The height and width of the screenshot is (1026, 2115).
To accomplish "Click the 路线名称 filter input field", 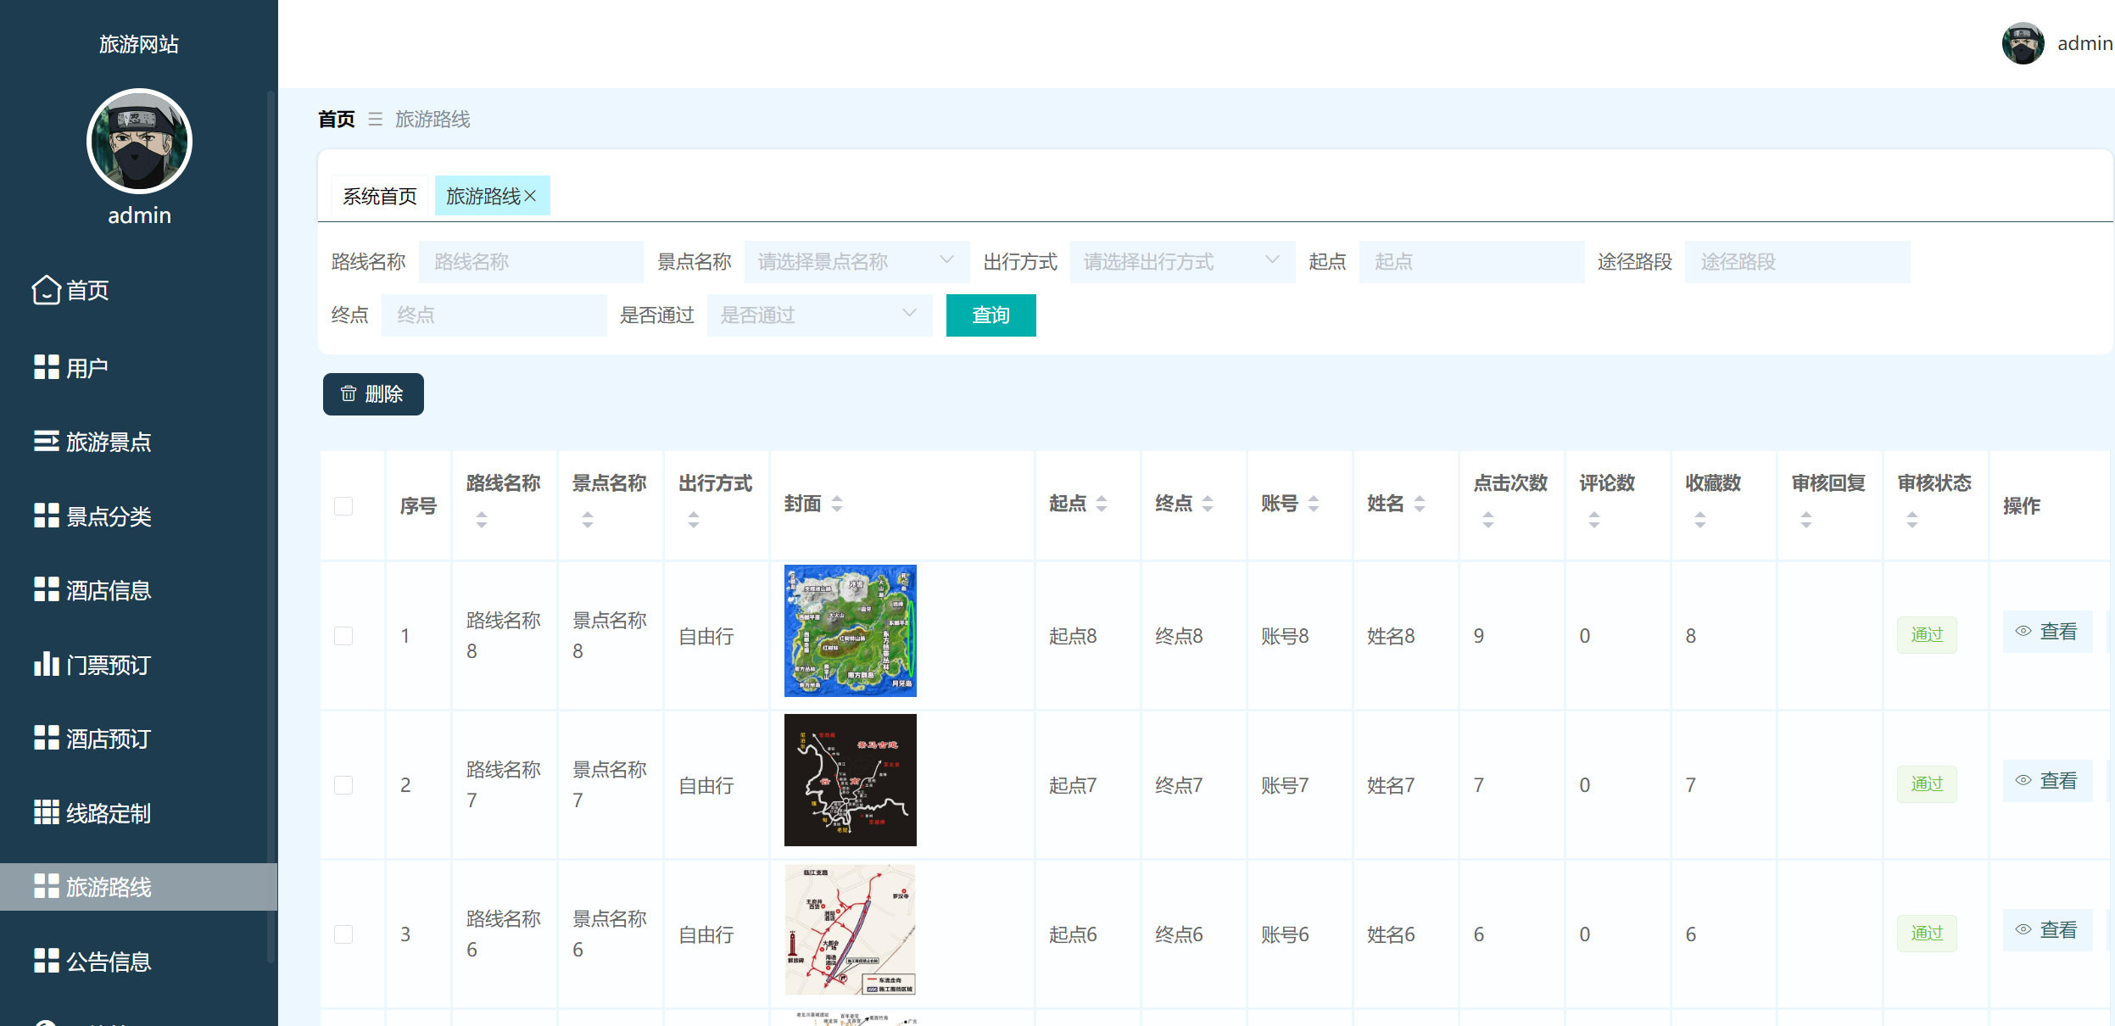I will tap(531, 262).
